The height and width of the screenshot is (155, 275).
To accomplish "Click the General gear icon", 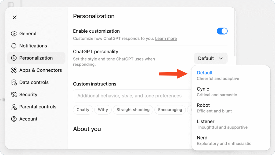I will 14,34.
